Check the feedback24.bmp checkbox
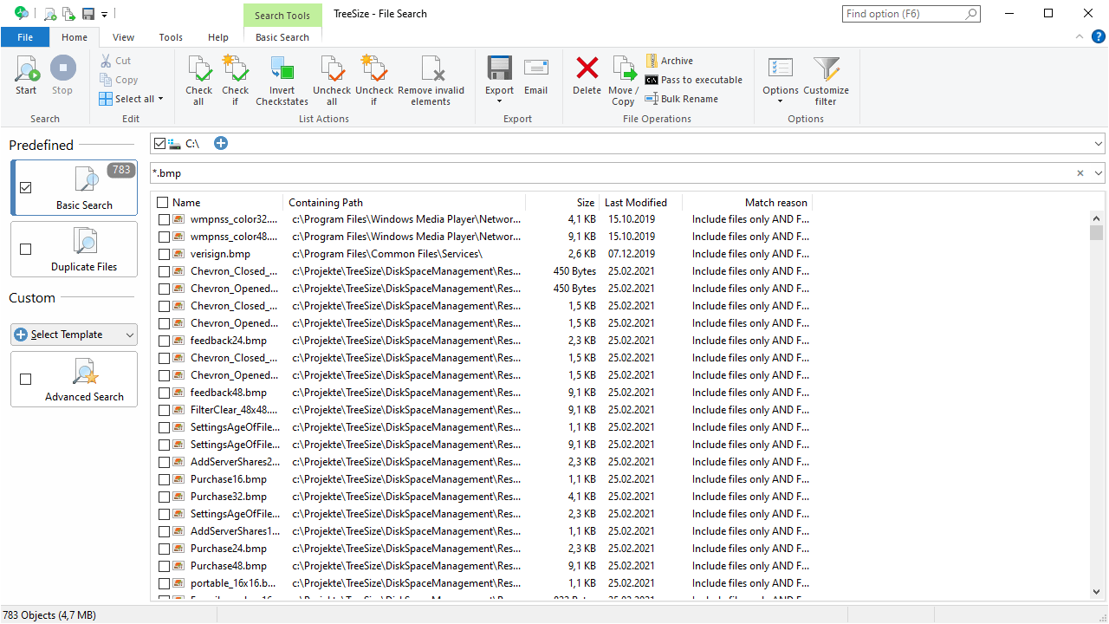This screenshot has height=624, width=1109. click(x=165, y=341)
